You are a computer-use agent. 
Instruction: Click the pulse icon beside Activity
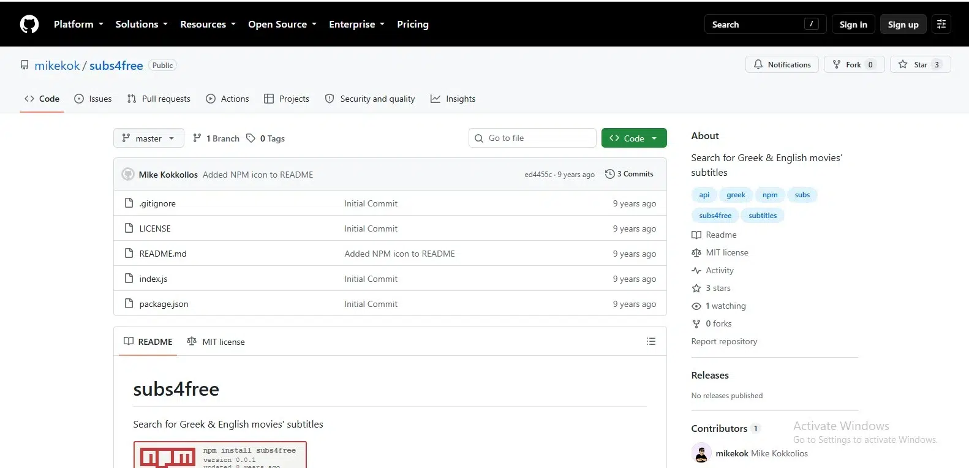tap(696, 270)
